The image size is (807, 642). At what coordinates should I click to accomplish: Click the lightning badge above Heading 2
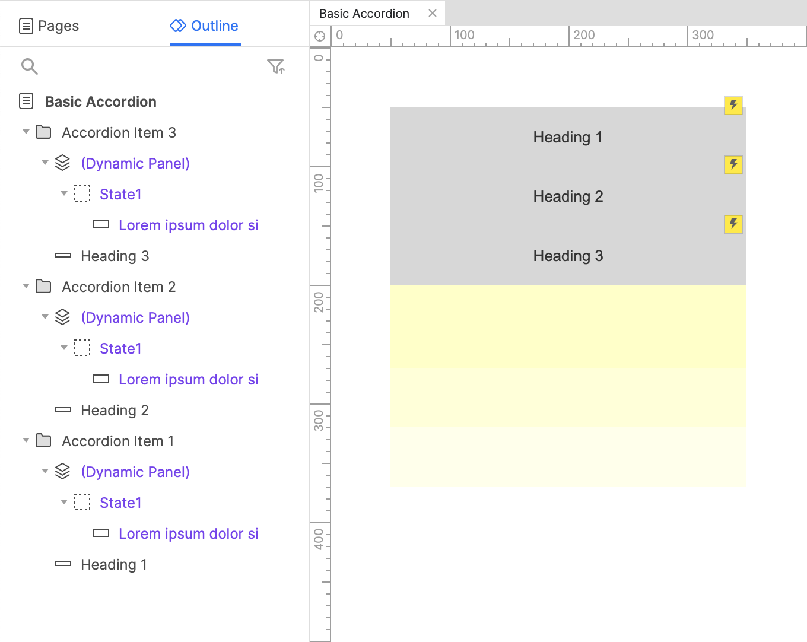click(733, 164)
